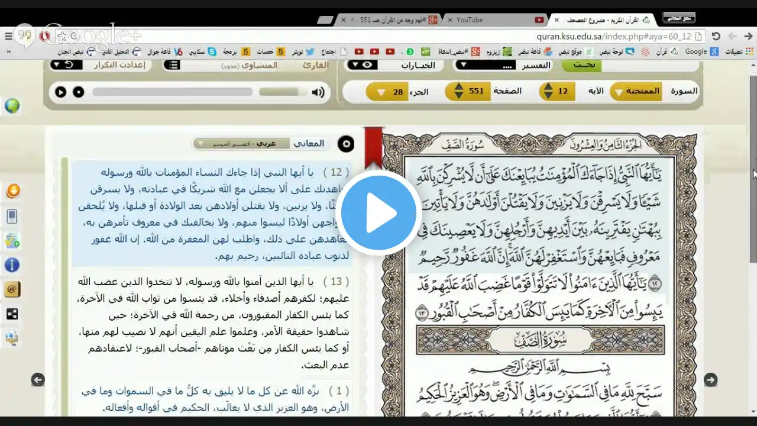This screenshot has width=757, height=426.
Task: Go to the page via right arrow
Action: 711,380
